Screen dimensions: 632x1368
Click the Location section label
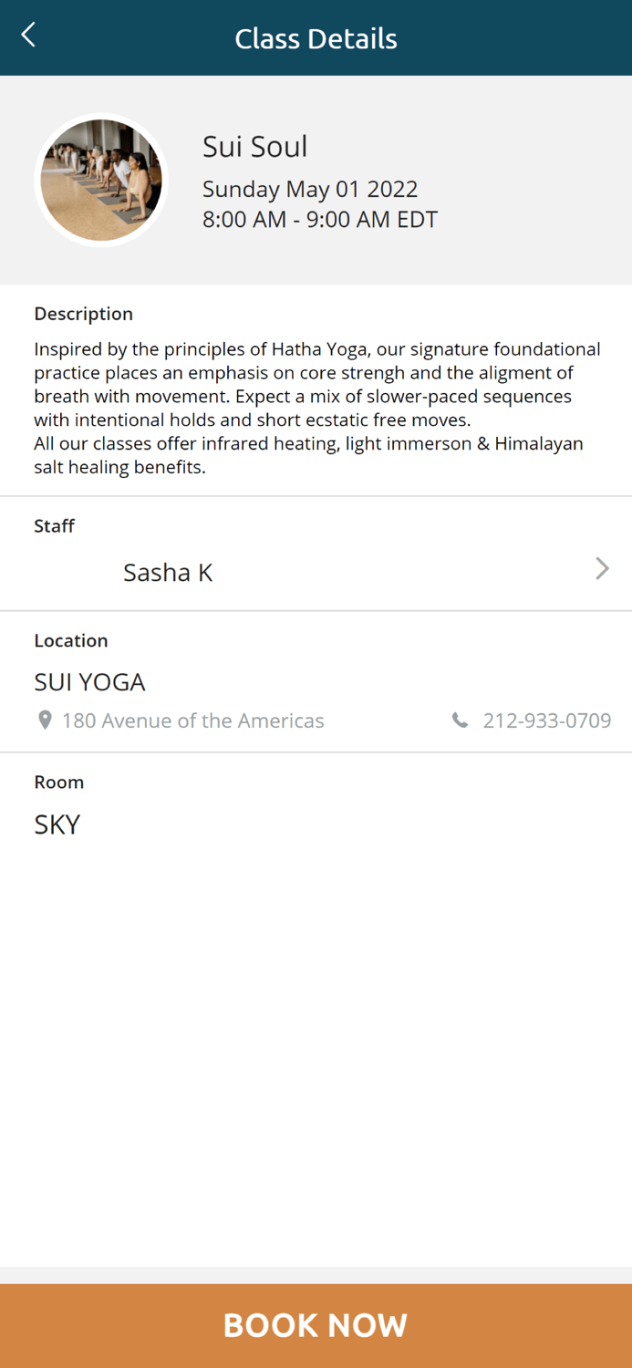coord(70,640)
